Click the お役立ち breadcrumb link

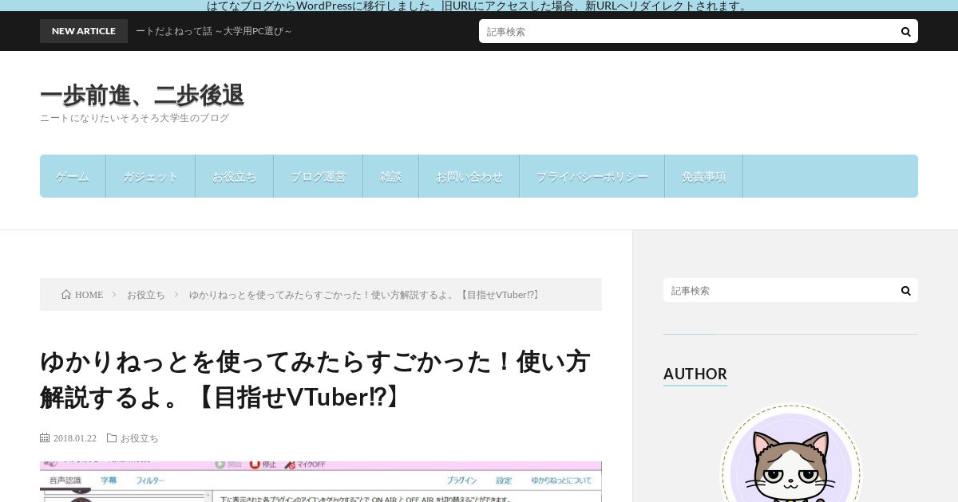[x=146, y=295]
